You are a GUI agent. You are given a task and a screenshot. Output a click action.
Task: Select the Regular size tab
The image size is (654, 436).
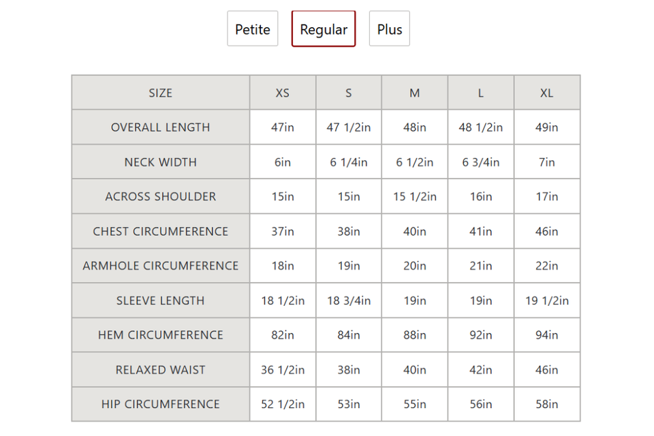click(x=324, y=29)
